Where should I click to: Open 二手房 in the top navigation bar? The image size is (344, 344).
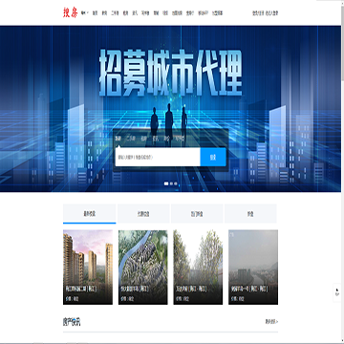tap(115, 13)
